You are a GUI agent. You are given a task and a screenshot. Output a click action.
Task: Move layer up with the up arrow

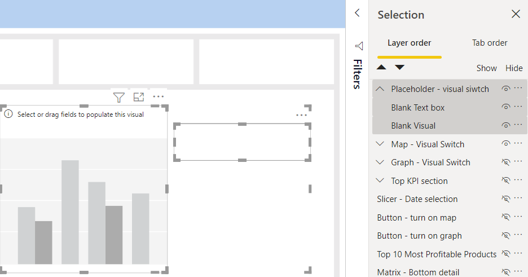(x=381, y=67)
